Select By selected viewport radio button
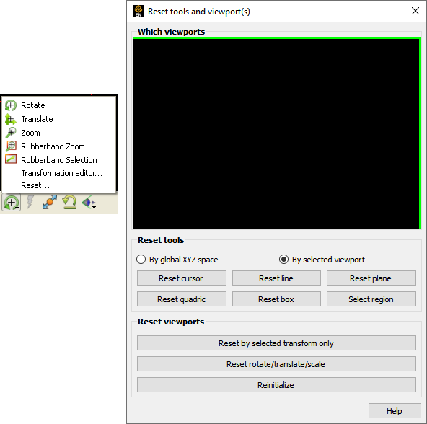 point(283,260)
